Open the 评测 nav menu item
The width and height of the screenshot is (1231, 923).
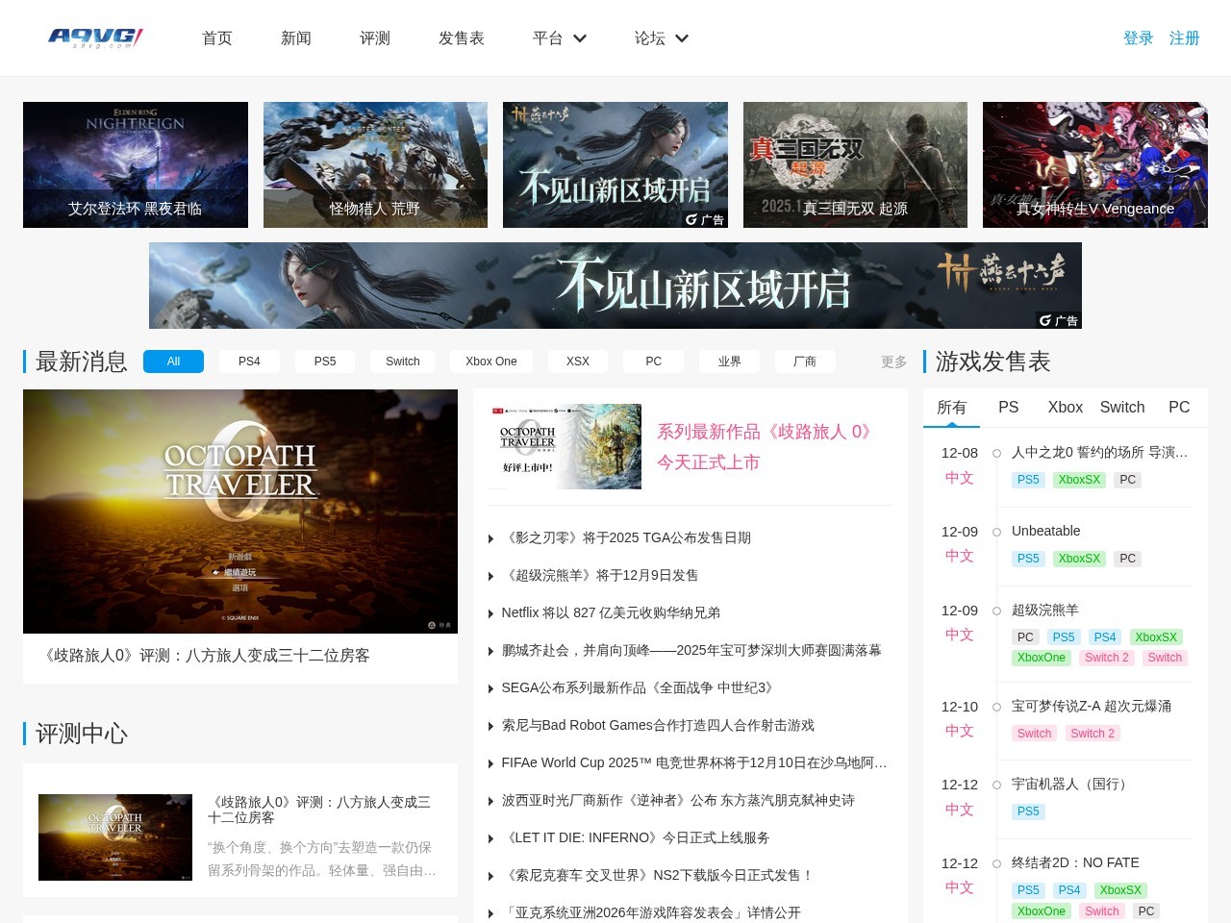click(375, 38)
